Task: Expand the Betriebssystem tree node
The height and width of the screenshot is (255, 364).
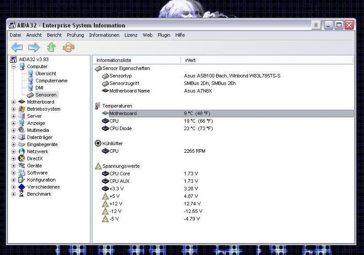Action: 13,109
